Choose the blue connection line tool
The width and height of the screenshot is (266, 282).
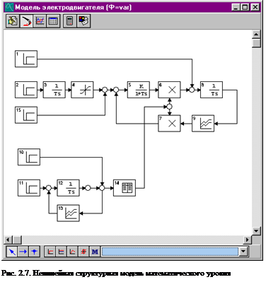point(23,252)
